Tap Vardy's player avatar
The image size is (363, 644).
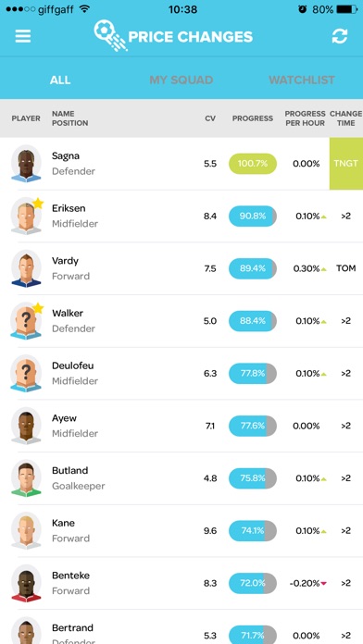coord(26,268)
